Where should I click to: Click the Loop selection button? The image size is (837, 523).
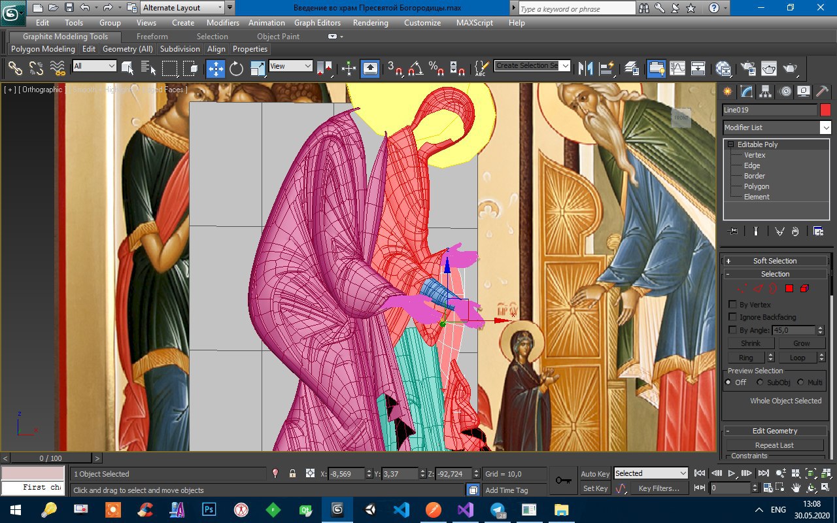[x=798, y=358]
